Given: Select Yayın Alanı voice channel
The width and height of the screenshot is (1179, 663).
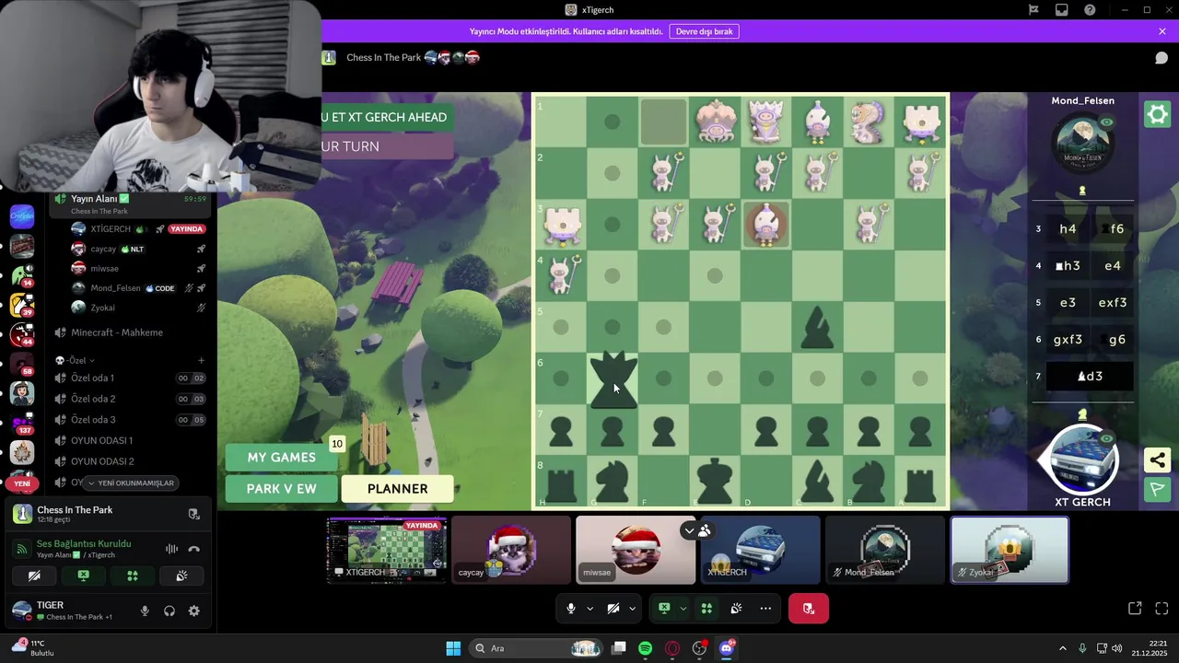Looking at the screenshot, I should pyautogui.click(x=131, y=203).
